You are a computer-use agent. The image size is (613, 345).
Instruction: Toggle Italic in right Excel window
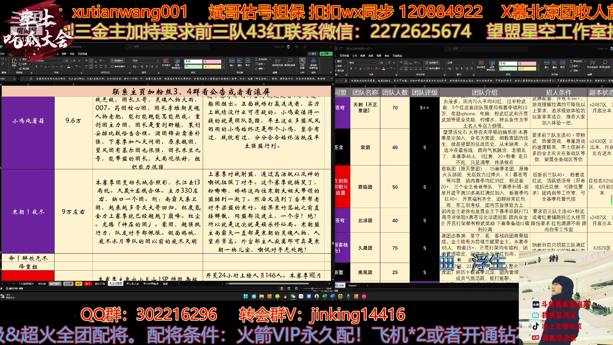[356, 68]
